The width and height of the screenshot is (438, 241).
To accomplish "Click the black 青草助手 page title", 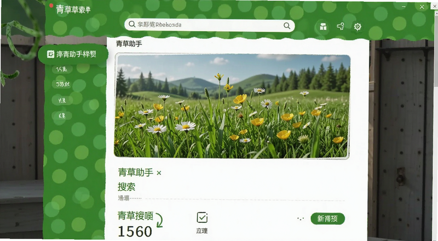I will pyautogui.click(x=129, y=44).
